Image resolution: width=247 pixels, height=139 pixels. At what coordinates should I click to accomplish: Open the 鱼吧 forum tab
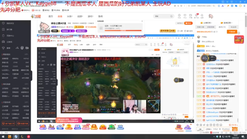[100, 16]
